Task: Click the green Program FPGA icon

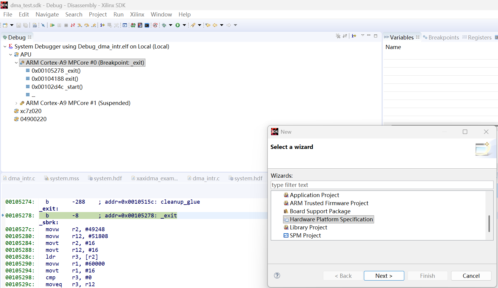Action: 133,25
